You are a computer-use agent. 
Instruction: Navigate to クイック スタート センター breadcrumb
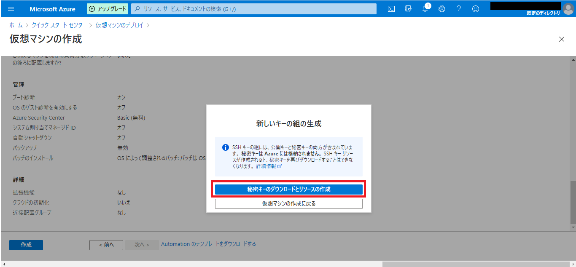59,25
